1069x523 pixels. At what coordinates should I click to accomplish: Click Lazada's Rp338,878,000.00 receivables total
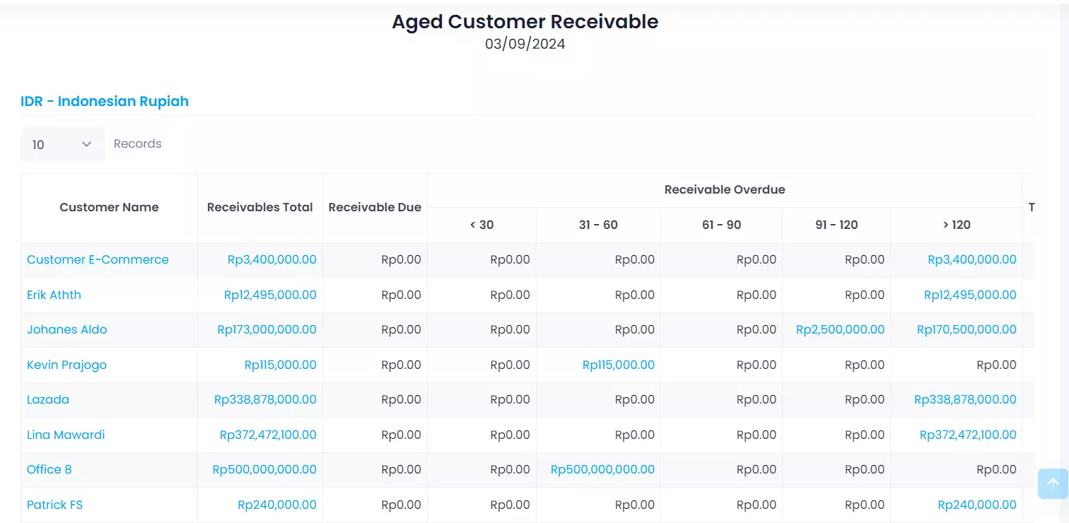tap(265, 399)
